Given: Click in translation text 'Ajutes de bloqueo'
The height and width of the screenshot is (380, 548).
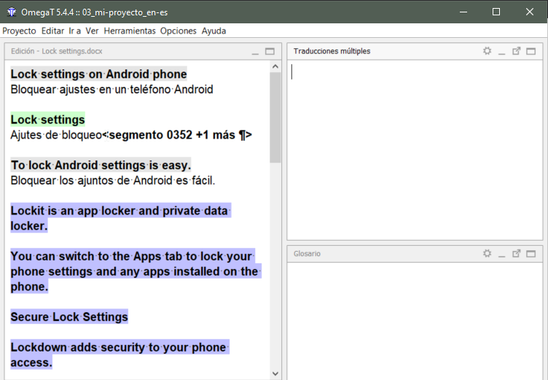Looking at the screenshot, I should click(x=56, y=135).
